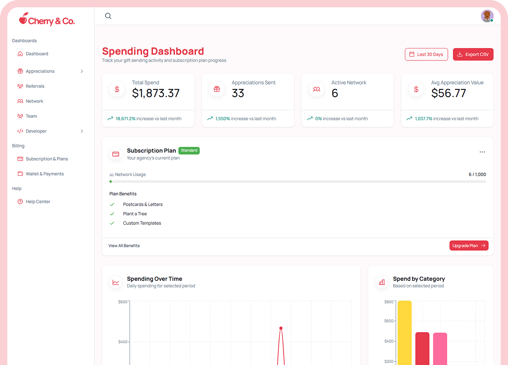The height and width of the screenshot is (365, 508).
Task: Open the user avatar profile menu
Action: click(487, 16)
